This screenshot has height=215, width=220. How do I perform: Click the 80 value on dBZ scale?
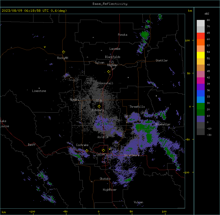[x=208, y=20]
